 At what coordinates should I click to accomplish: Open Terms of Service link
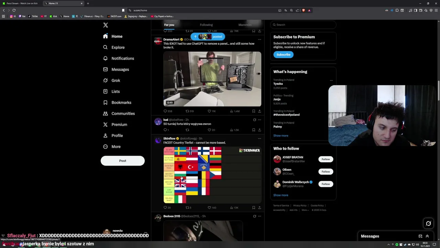pyautogui.click(x=281, y=206)
